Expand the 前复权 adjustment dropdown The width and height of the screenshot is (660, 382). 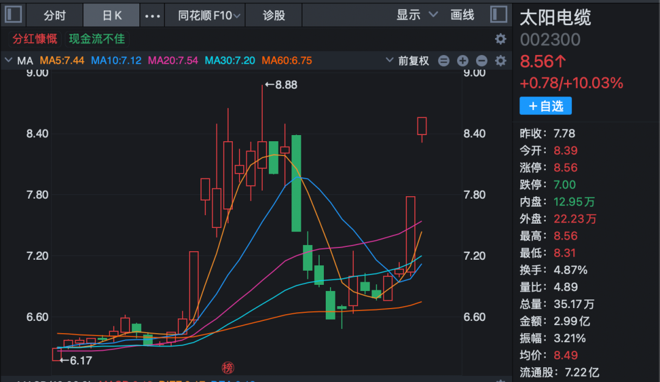(x=408, y=61)
